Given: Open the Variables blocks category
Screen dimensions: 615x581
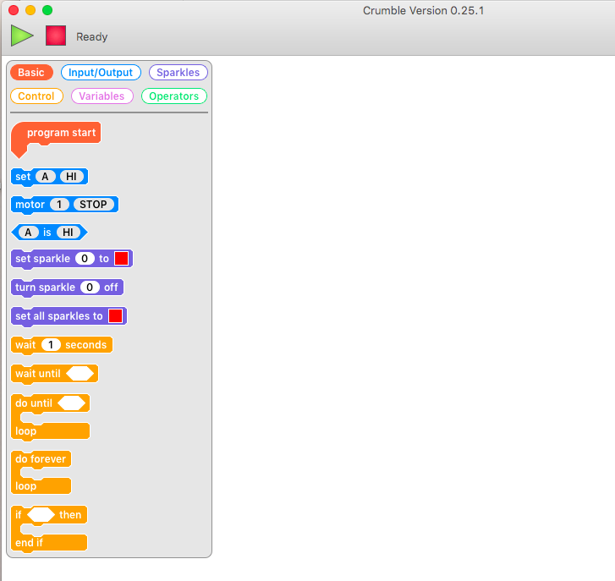Looking at the screenshot, I should point(102,96).
